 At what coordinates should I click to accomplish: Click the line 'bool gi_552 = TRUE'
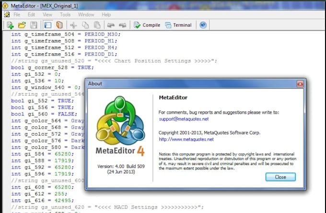[42, 101]
